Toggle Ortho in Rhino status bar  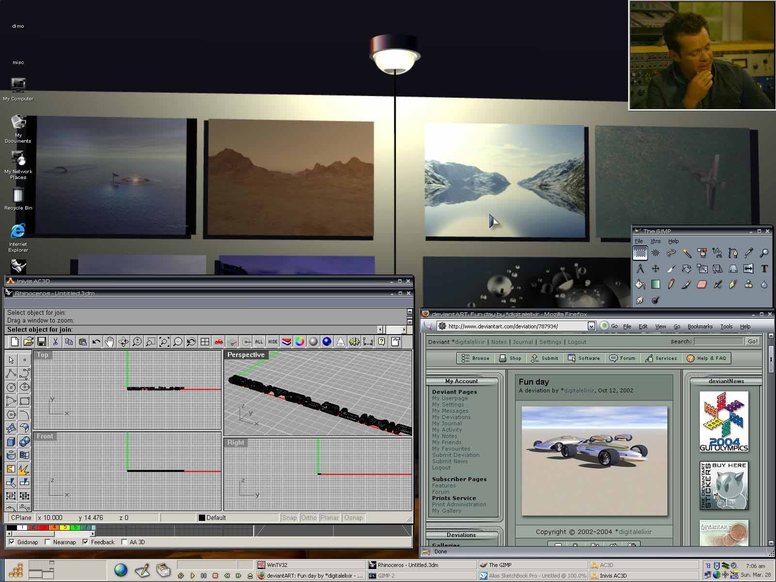point(309,518)
